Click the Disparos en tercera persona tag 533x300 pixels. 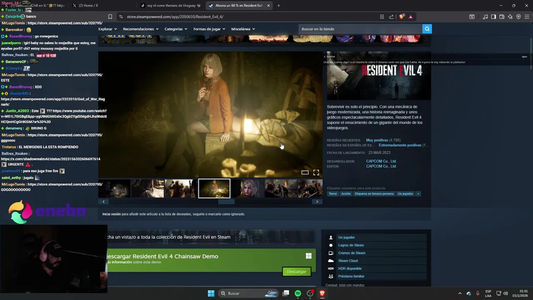(374, 194)
